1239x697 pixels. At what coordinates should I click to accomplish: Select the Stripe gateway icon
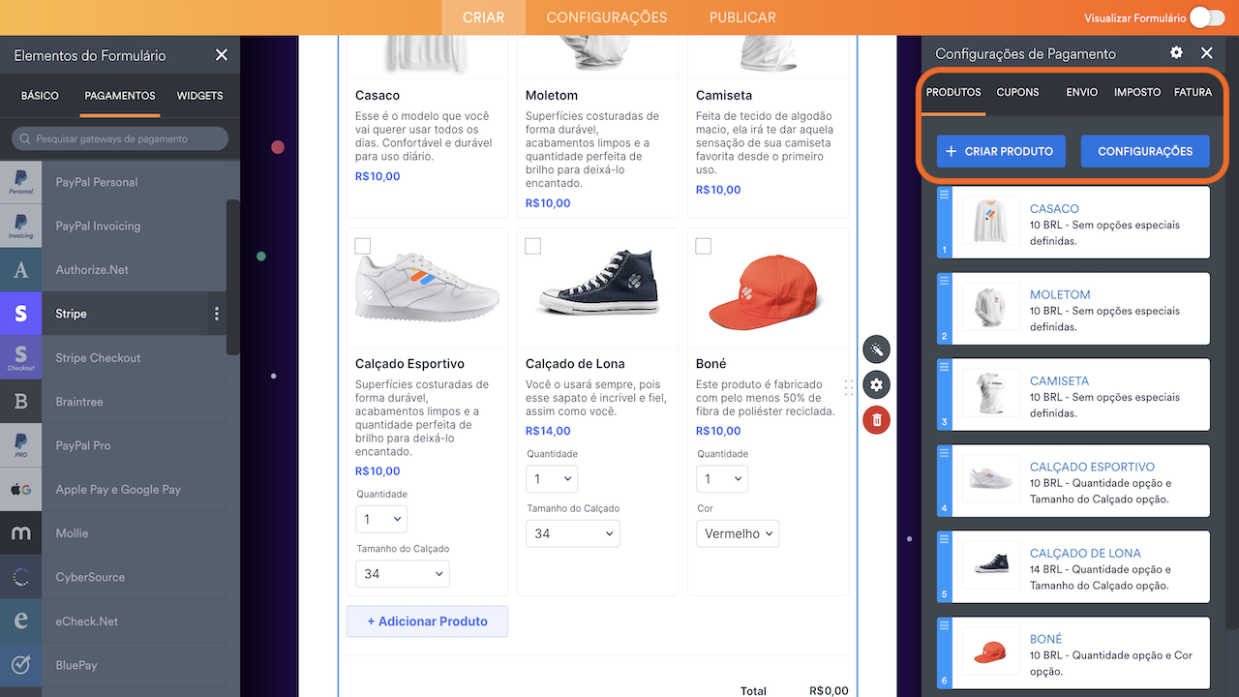coord(20,314)
